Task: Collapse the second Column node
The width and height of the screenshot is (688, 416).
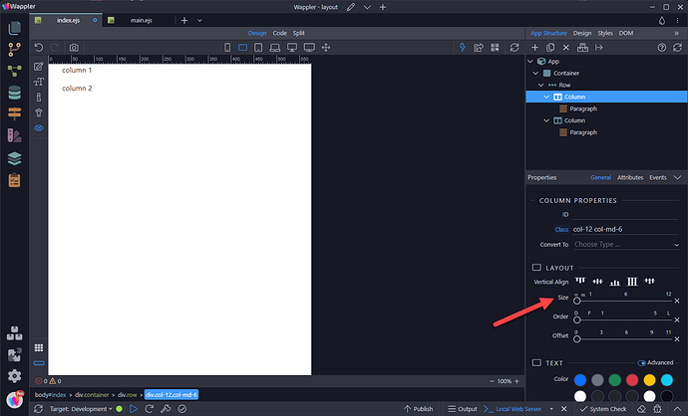Action: click(x=546, y=120)
